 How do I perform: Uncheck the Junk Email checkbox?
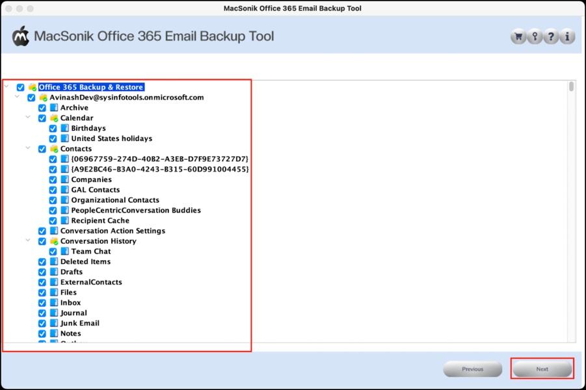[42, 324]
